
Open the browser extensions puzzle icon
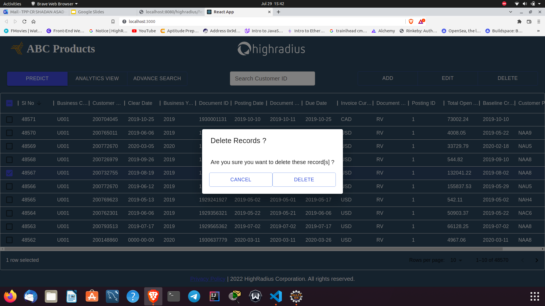click(519, 22)
